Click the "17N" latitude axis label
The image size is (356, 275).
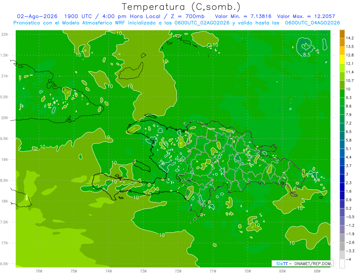(x=4, y=243)
